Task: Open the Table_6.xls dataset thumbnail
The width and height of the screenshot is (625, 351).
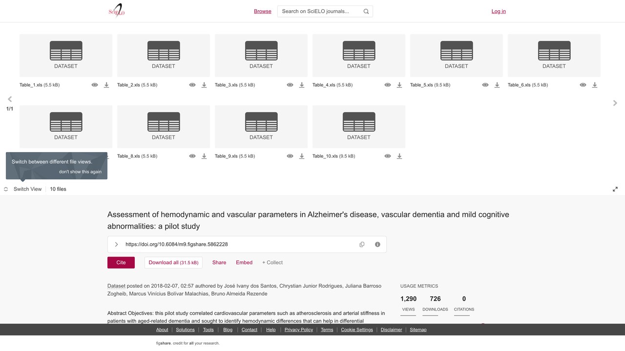Action: pos(554,56)
